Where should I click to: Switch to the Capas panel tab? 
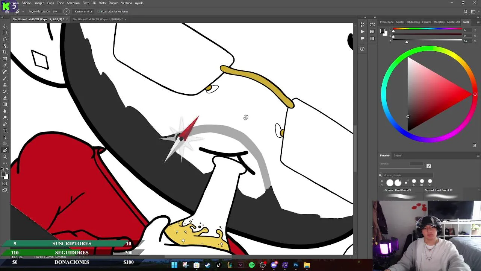coord(397,155)
